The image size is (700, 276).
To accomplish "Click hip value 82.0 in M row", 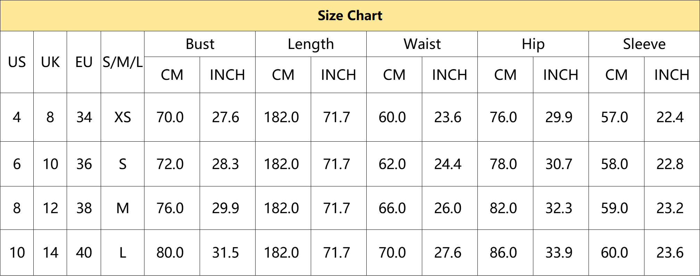I will click(503, 208).
